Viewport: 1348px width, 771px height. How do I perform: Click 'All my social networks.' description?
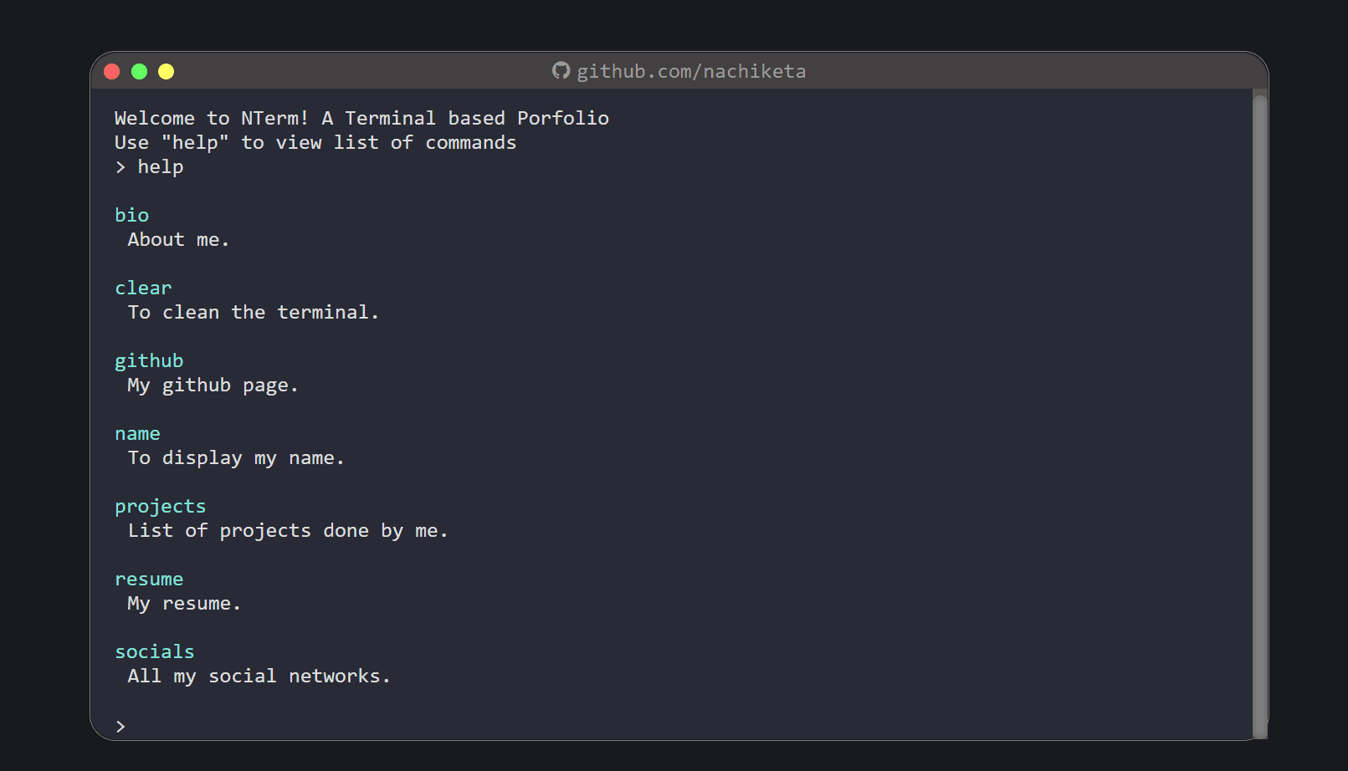[259, 676]
